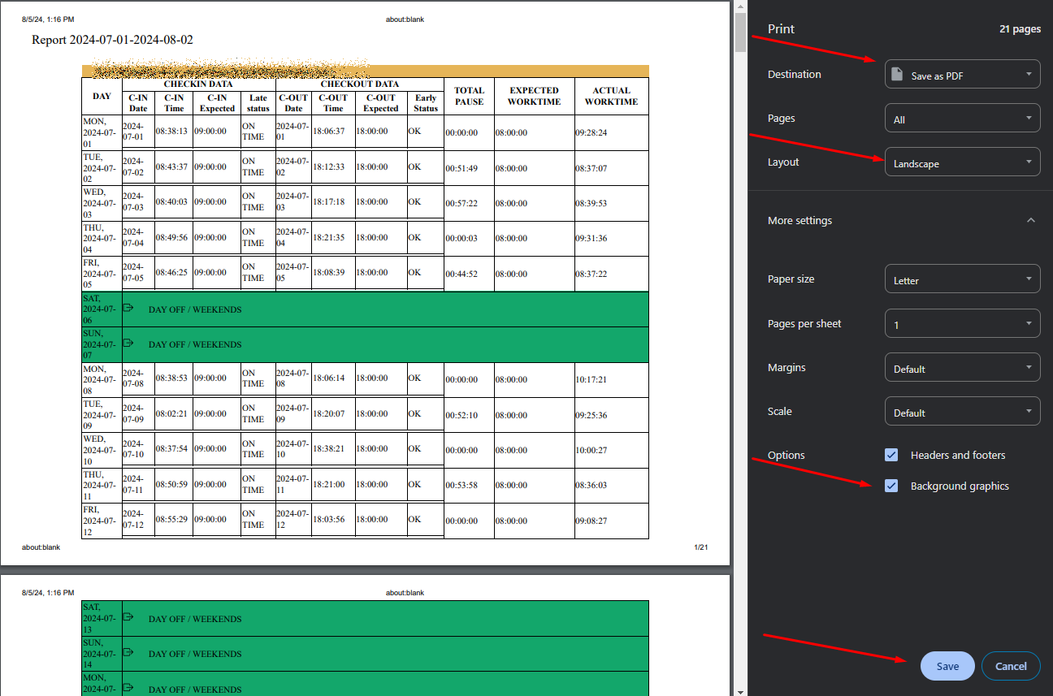
Task: Click the PDF document icon in Destination
Action: [897, 75]
